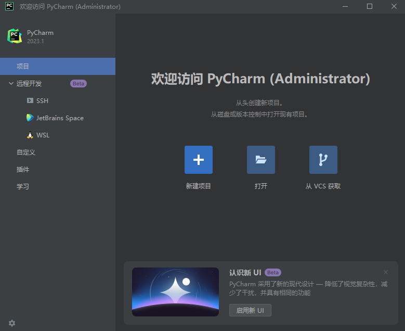Click the New Project plus icon
The image size is (405, 331).
[x=199, y=160]
